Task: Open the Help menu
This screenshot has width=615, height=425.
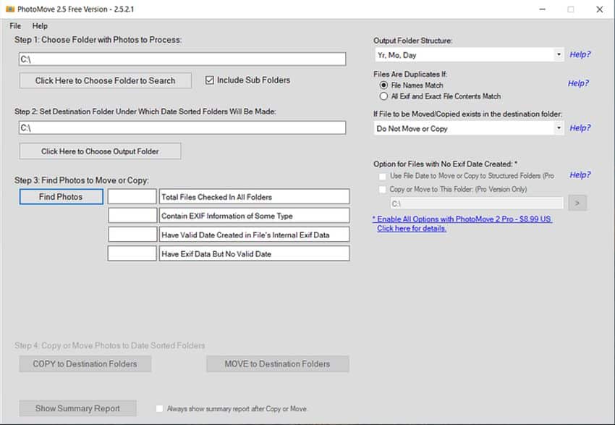Action: coord(40,26)
